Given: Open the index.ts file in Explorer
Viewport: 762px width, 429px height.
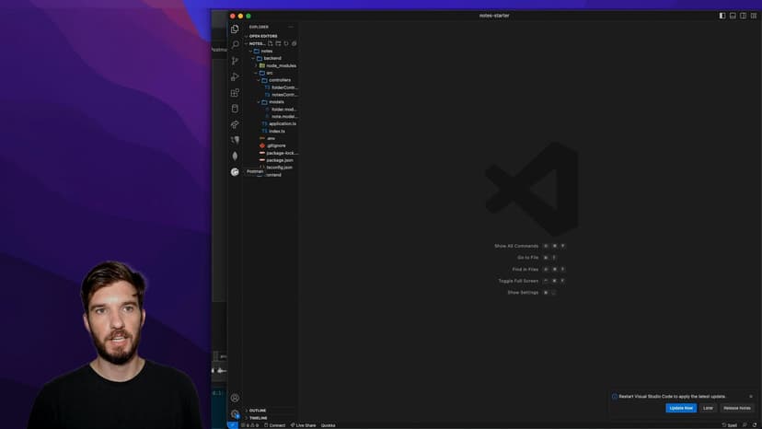Looking at the screenshot, I should 277,131.
